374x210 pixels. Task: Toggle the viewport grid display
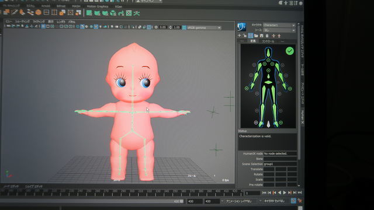coord(43,26)
